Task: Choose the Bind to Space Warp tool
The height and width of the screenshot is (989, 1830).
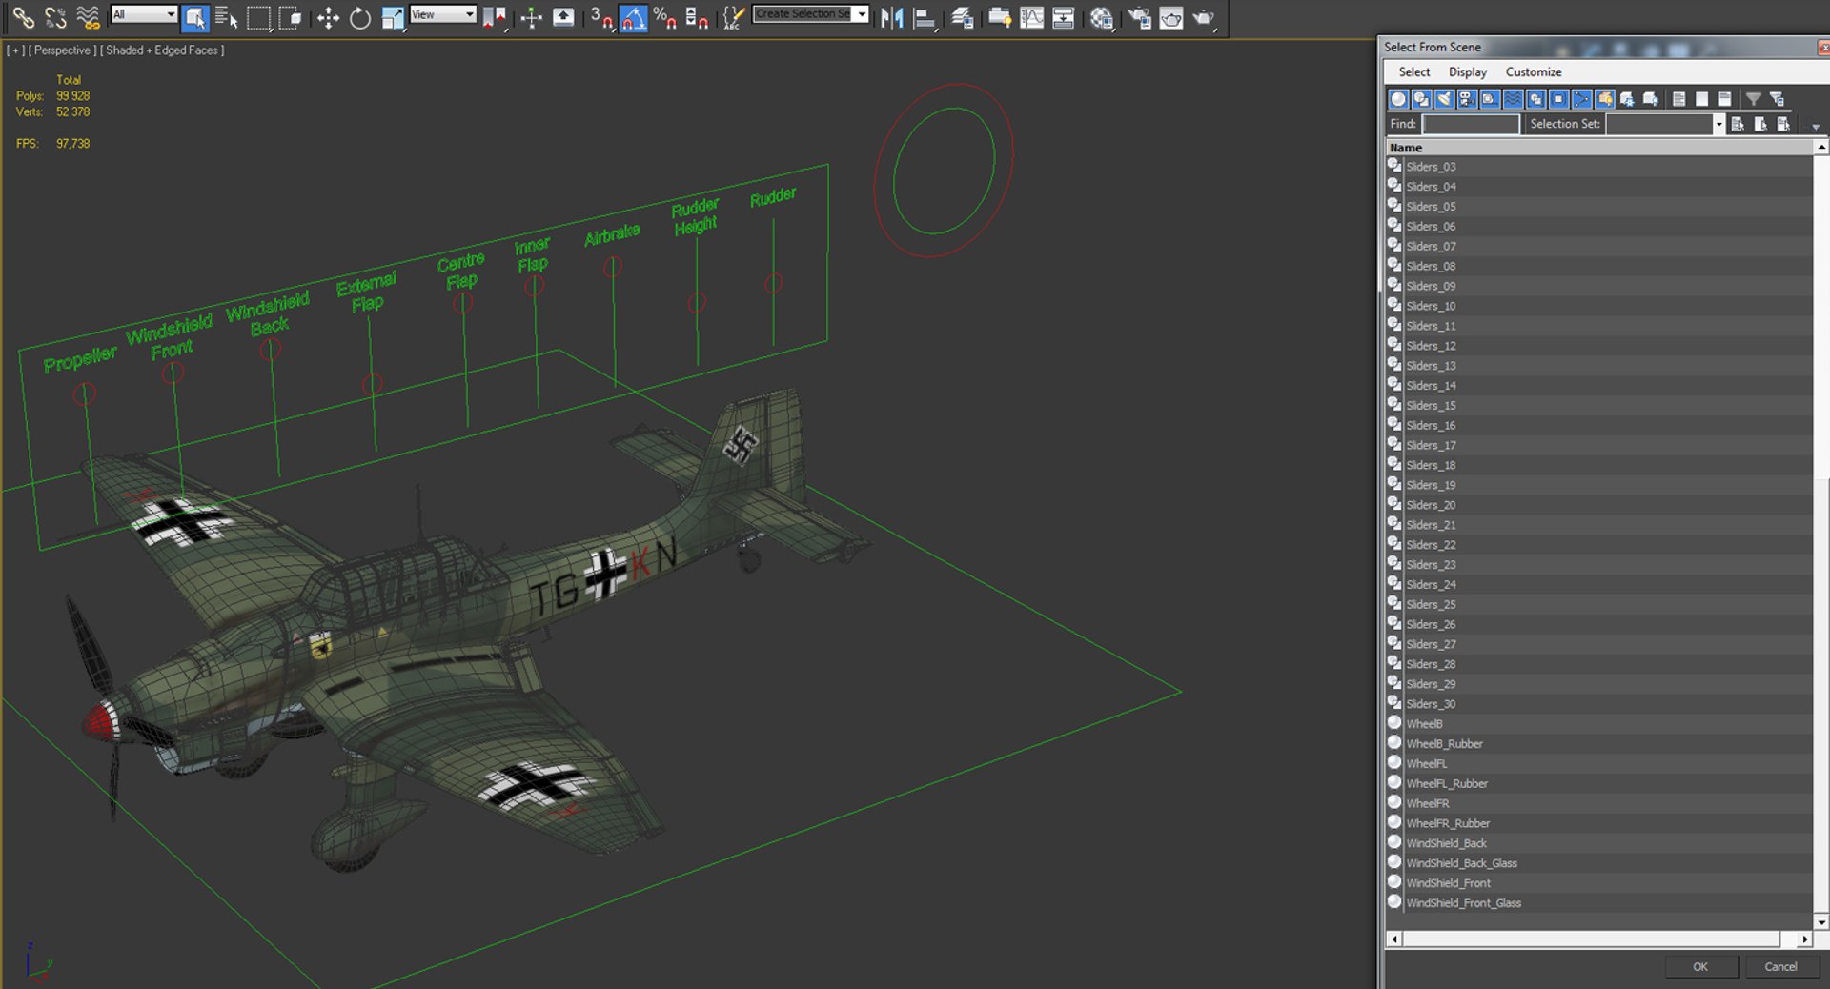Action: point(88,17)
